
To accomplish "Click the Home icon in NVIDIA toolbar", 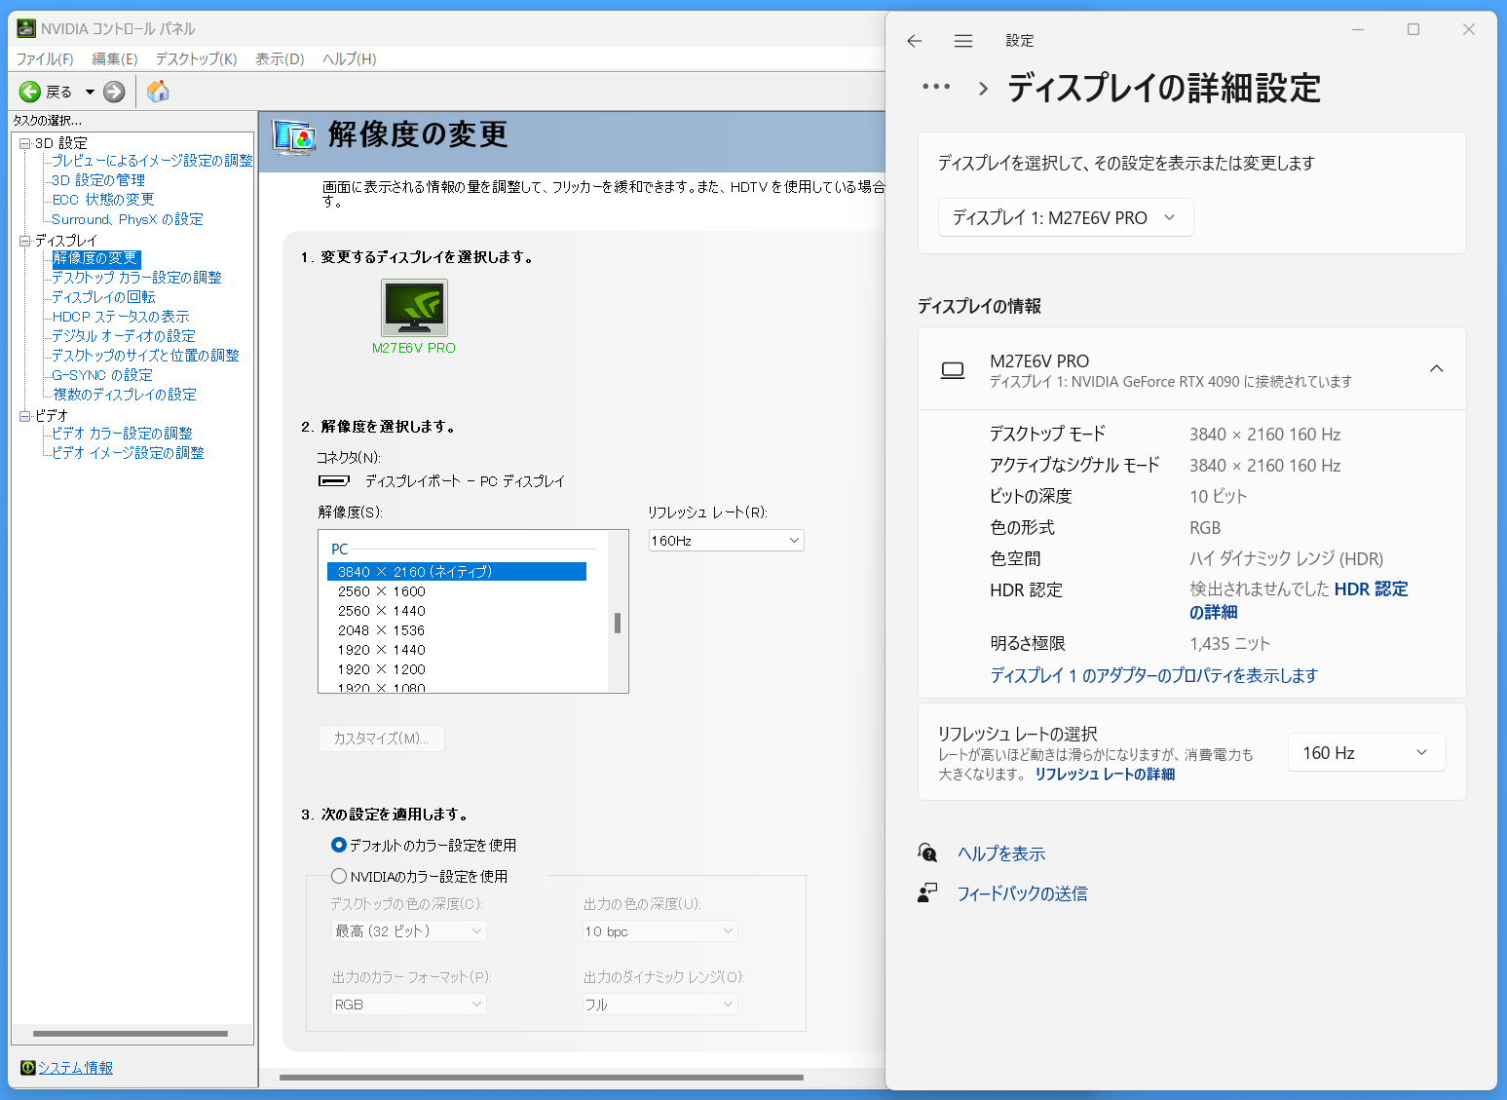I will [x=158, y=92].
